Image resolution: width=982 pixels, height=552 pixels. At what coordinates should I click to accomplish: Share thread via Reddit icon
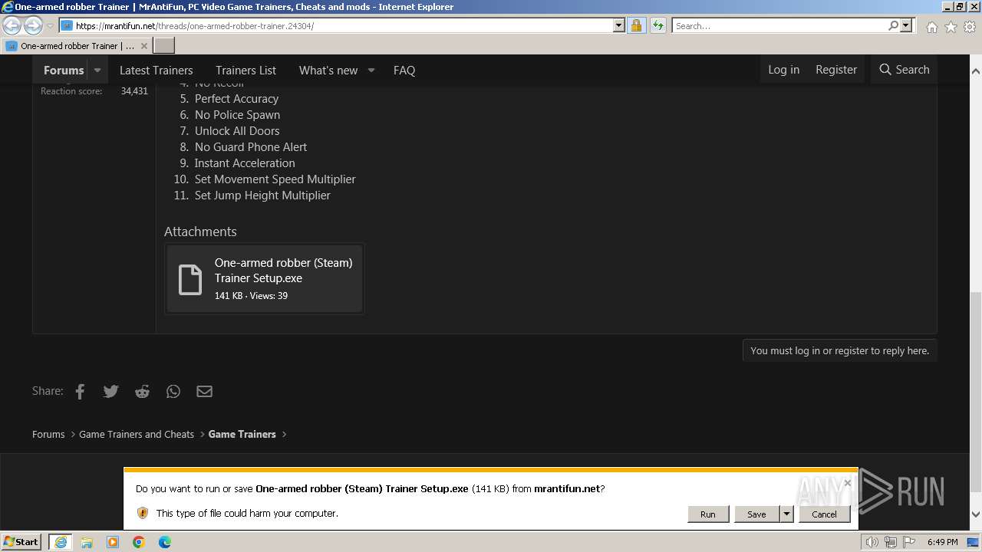(x=142, y=391)
